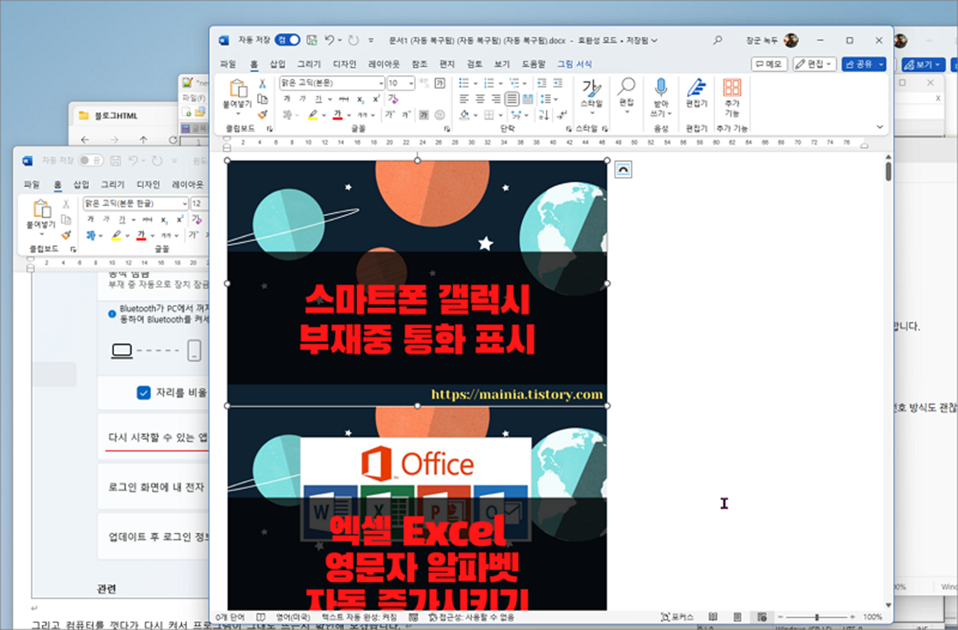Open Insert tab in front Word window
The image size is (958, 630).
tap(277, 64)
